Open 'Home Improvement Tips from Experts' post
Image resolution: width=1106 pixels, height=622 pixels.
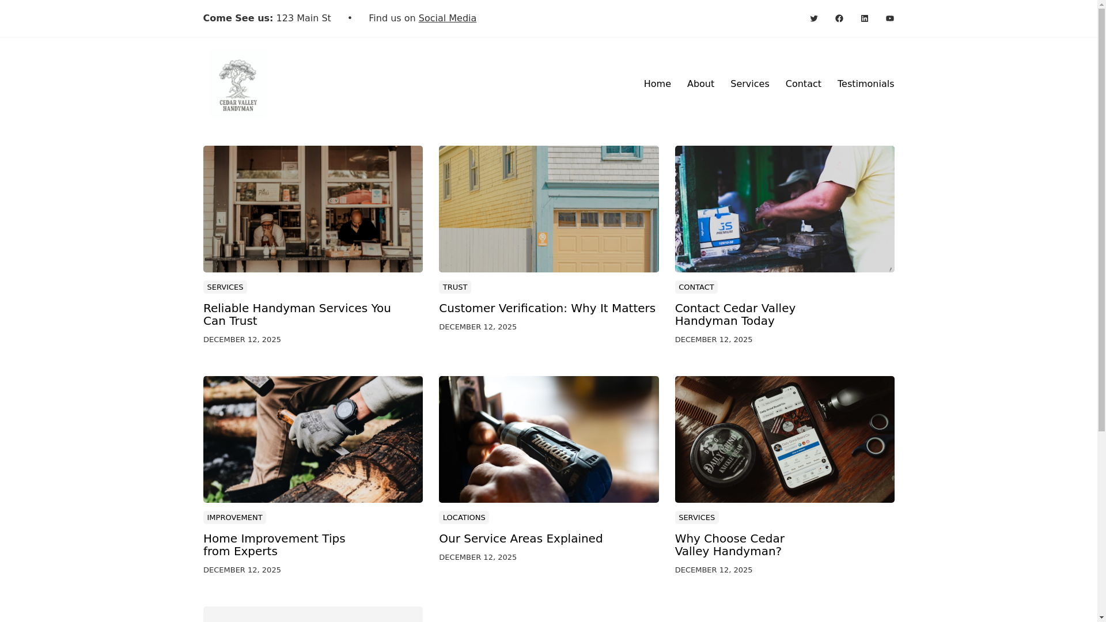point(274,545)
